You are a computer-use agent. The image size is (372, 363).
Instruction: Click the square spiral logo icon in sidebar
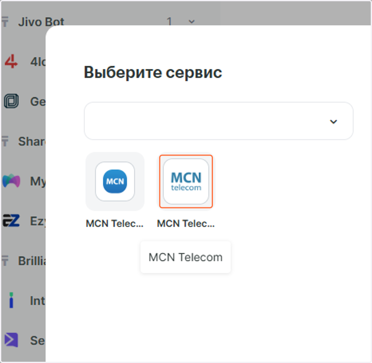11,101
